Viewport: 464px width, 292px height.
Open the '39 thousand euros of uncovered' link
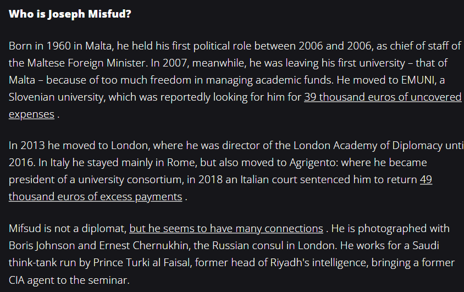click(383, 97)
